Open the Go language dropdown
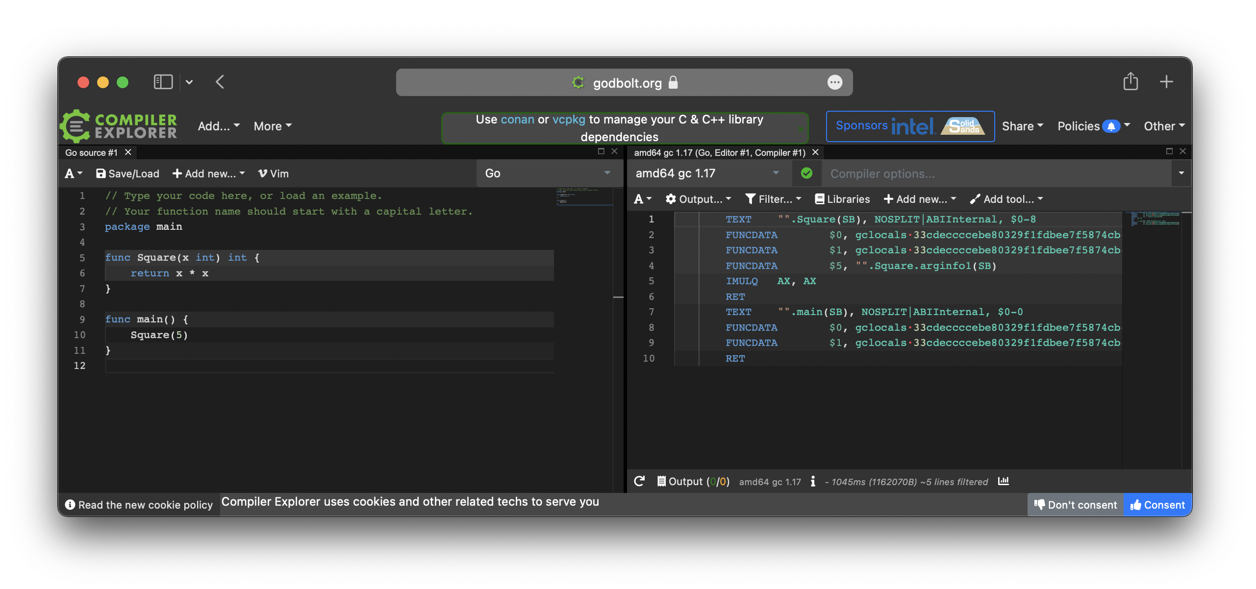 [547, 173]
